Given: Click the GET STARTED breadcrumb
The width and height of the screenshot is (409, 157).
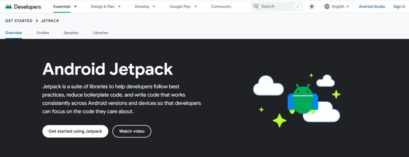Looking at the screenshot, I should [19, 21].
